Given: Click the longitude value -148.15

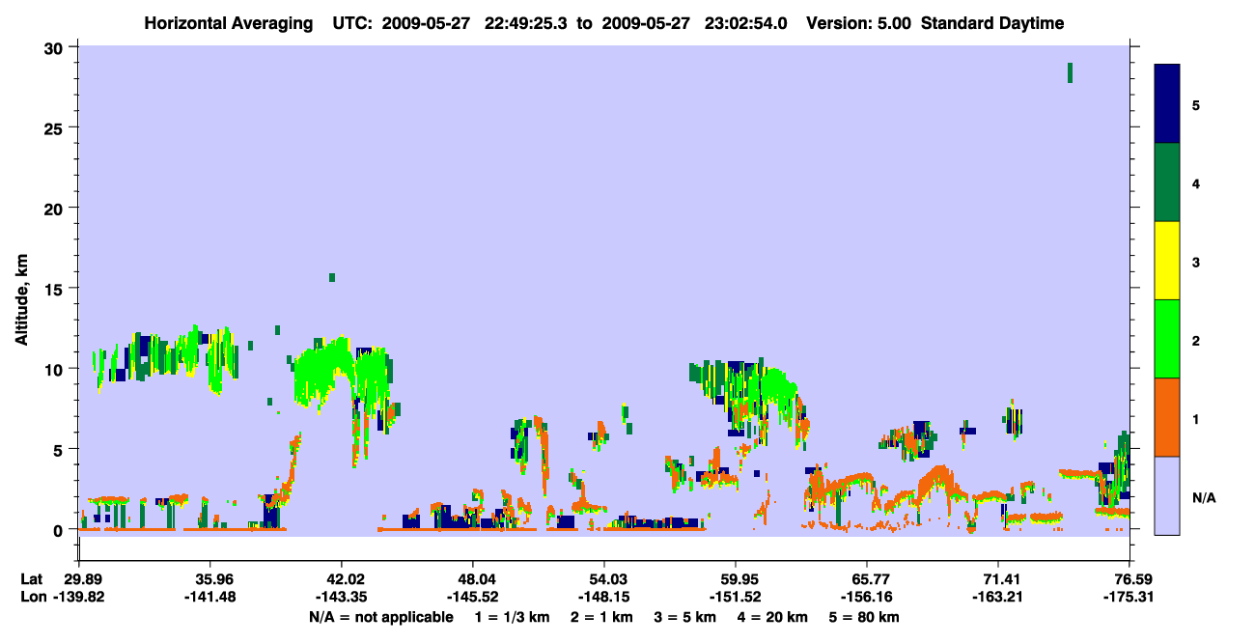Looking at the screenshot, I should tap(604, 597).
